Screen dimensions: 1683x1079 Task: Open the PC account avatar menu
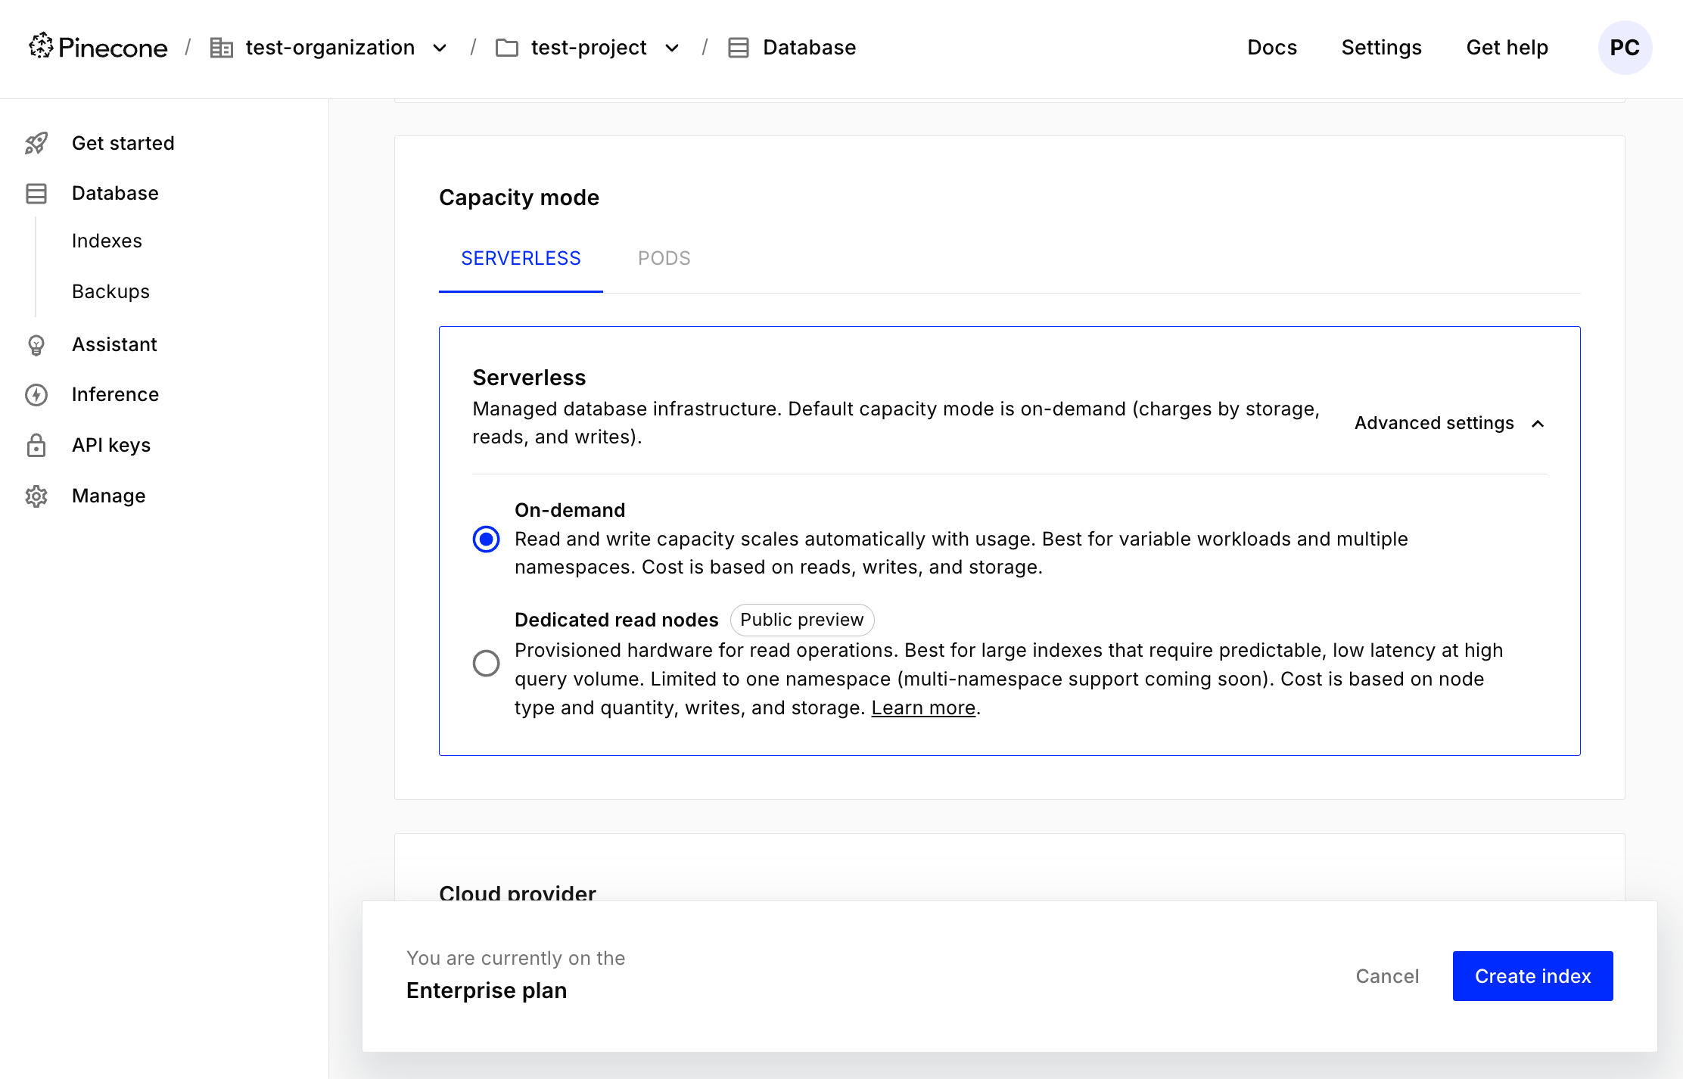[1625, 47]
